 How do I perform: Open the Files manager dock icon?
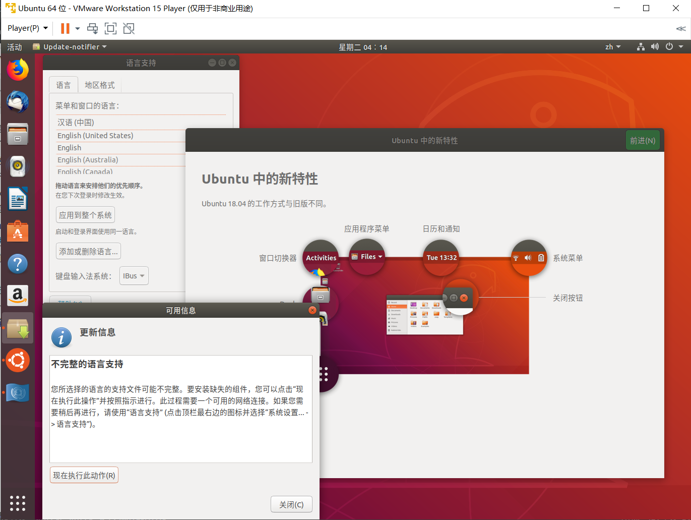pyautogui.click(x=18, y=134)
